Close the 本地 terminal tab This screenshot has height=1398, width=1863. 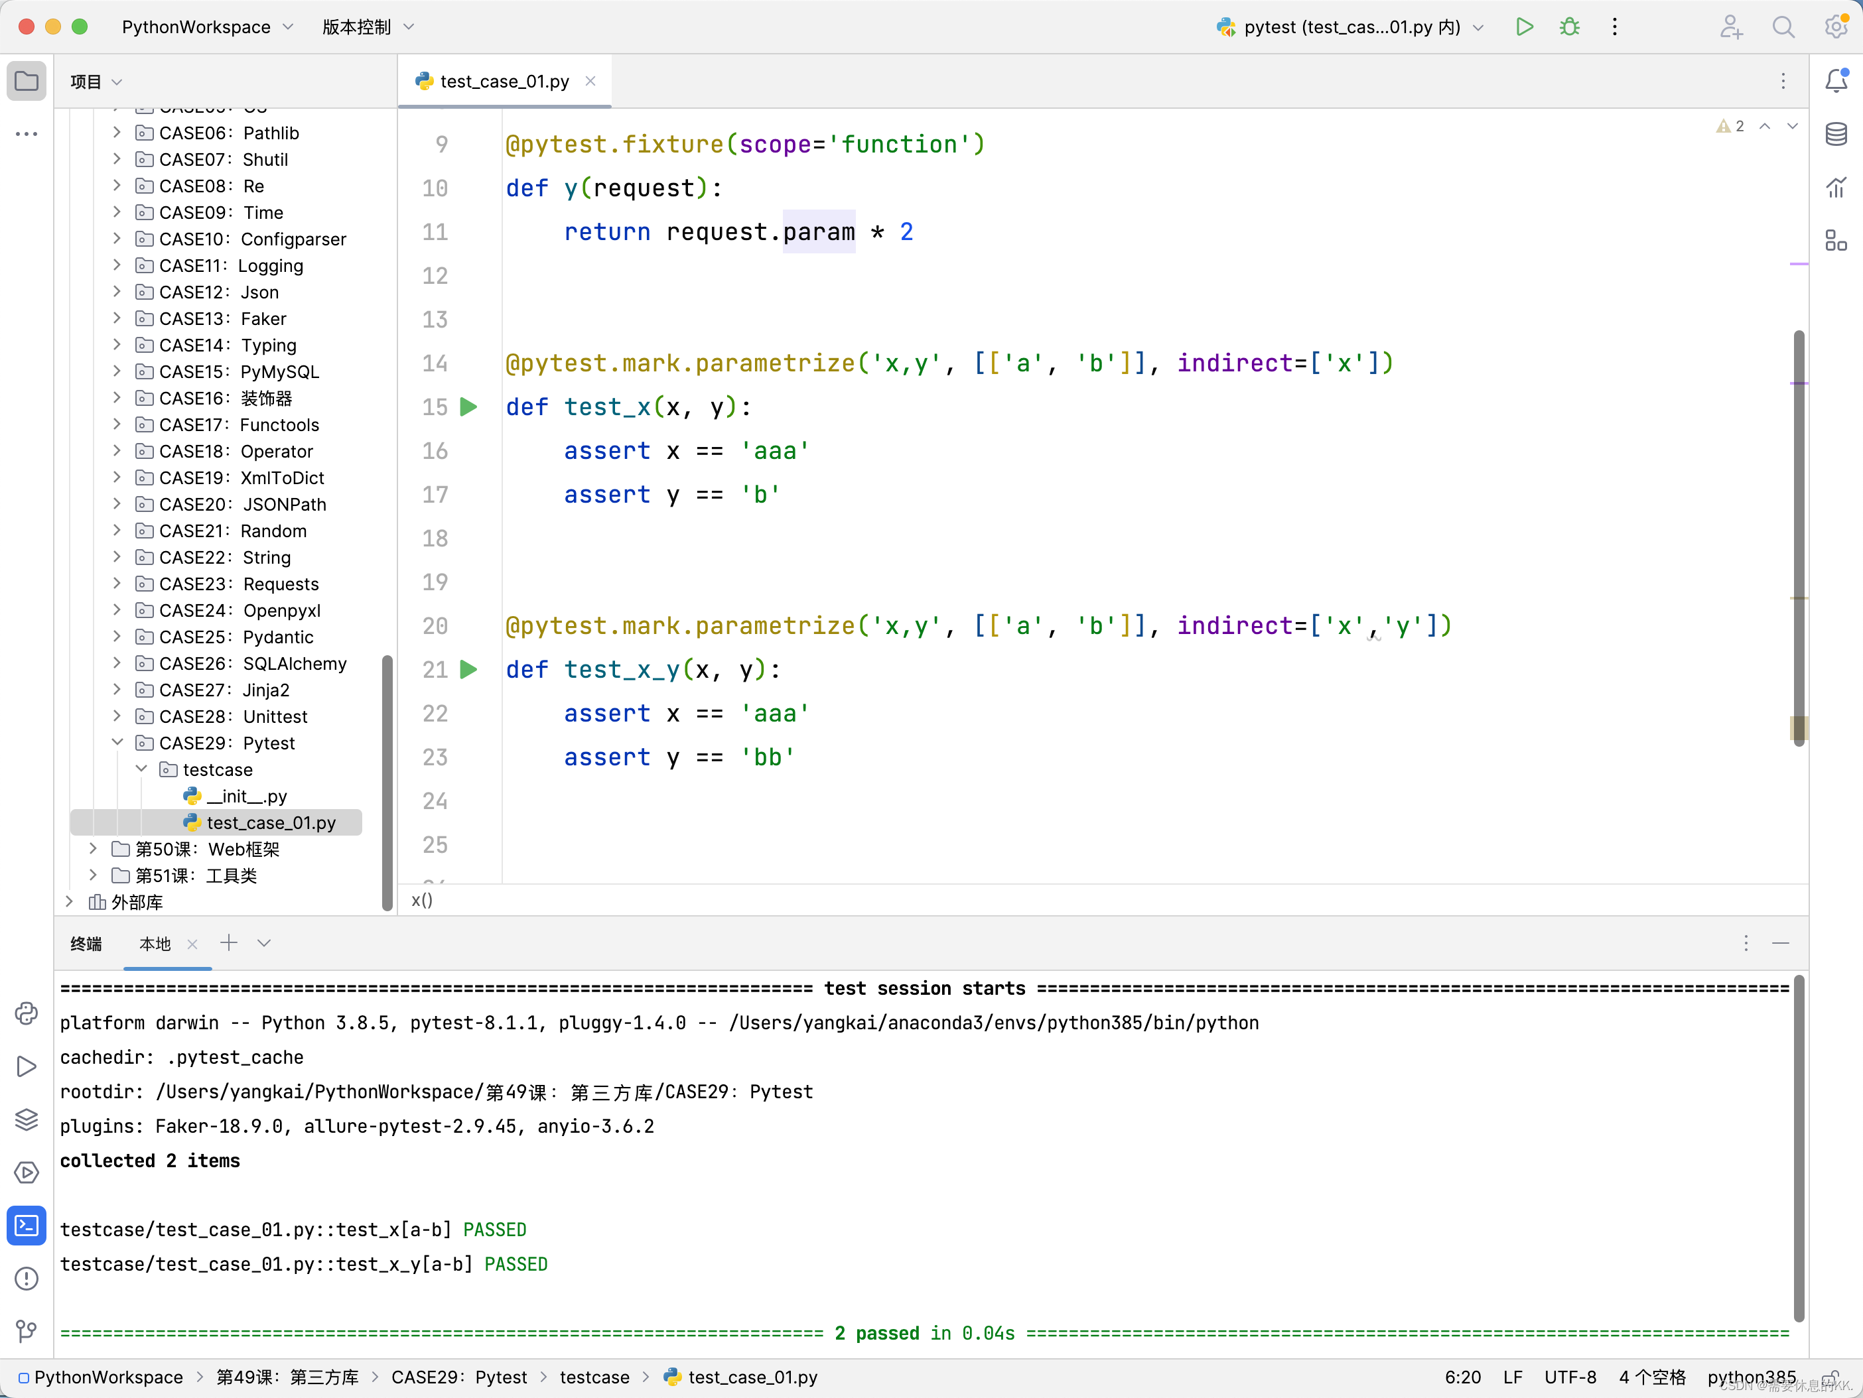click(192, 944)
